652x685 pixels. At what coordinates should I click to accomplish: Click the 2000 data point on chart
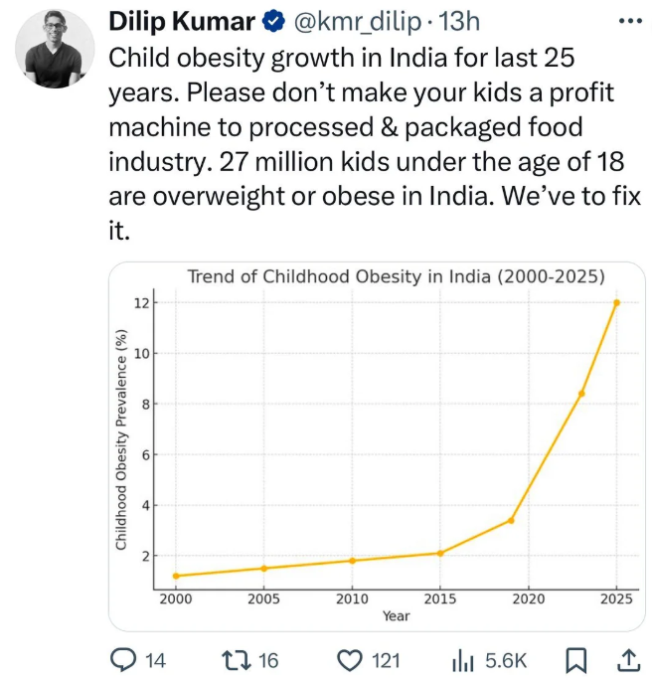click(176, 576)
